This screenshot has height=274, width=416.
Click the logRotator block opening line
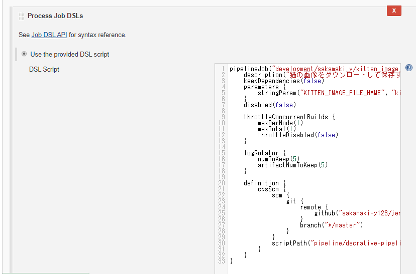coord(265,153)
